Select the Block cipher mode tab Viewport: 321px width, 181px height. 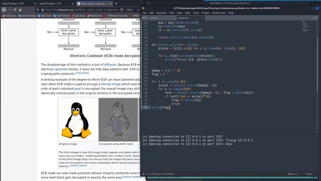tap(94, 4)
